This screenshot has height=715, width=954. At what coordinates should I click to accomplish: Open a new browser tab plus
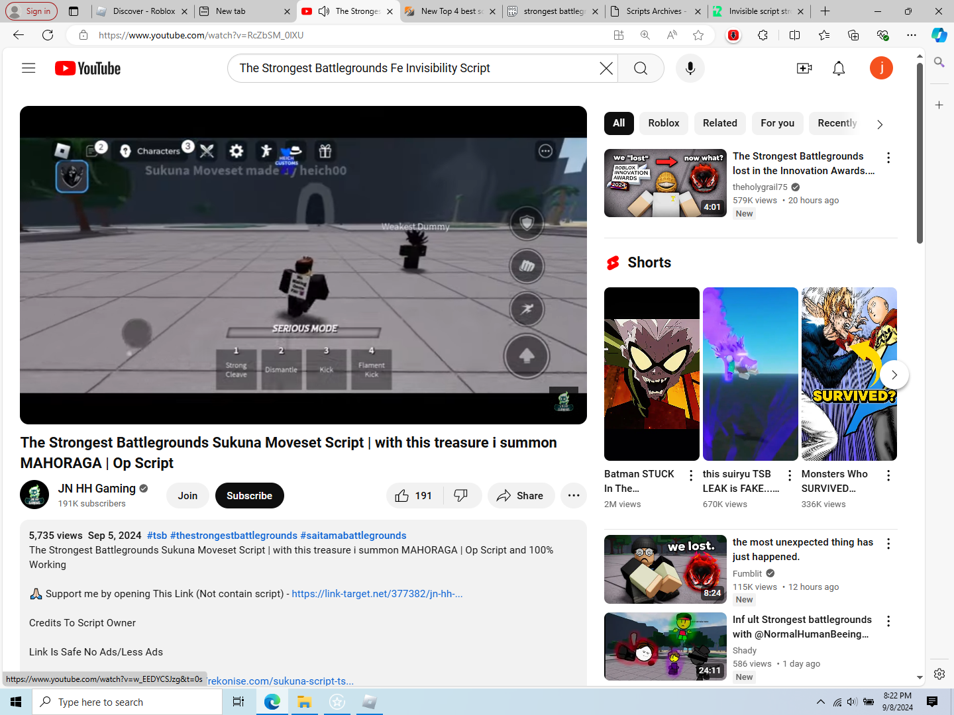pyautogui.click(x=825, y=11)
